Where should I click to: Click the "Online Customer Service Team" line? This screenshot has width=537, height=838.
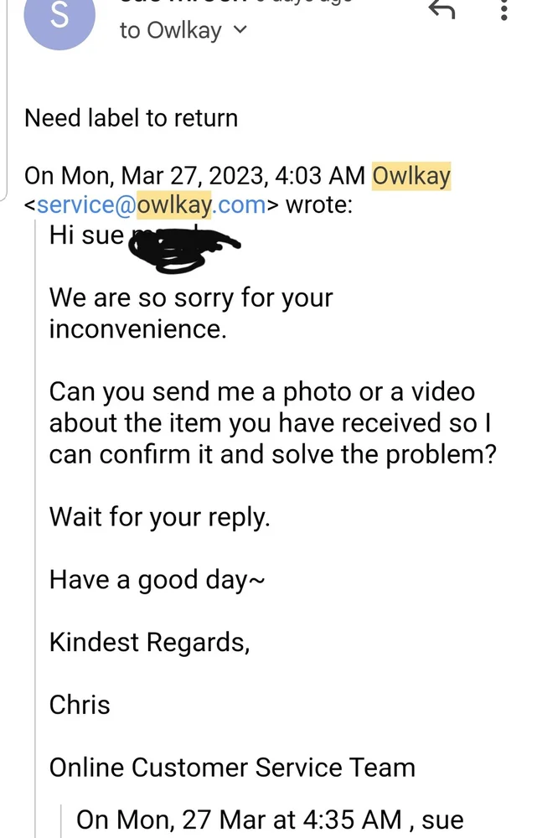[x=232, y=768]
